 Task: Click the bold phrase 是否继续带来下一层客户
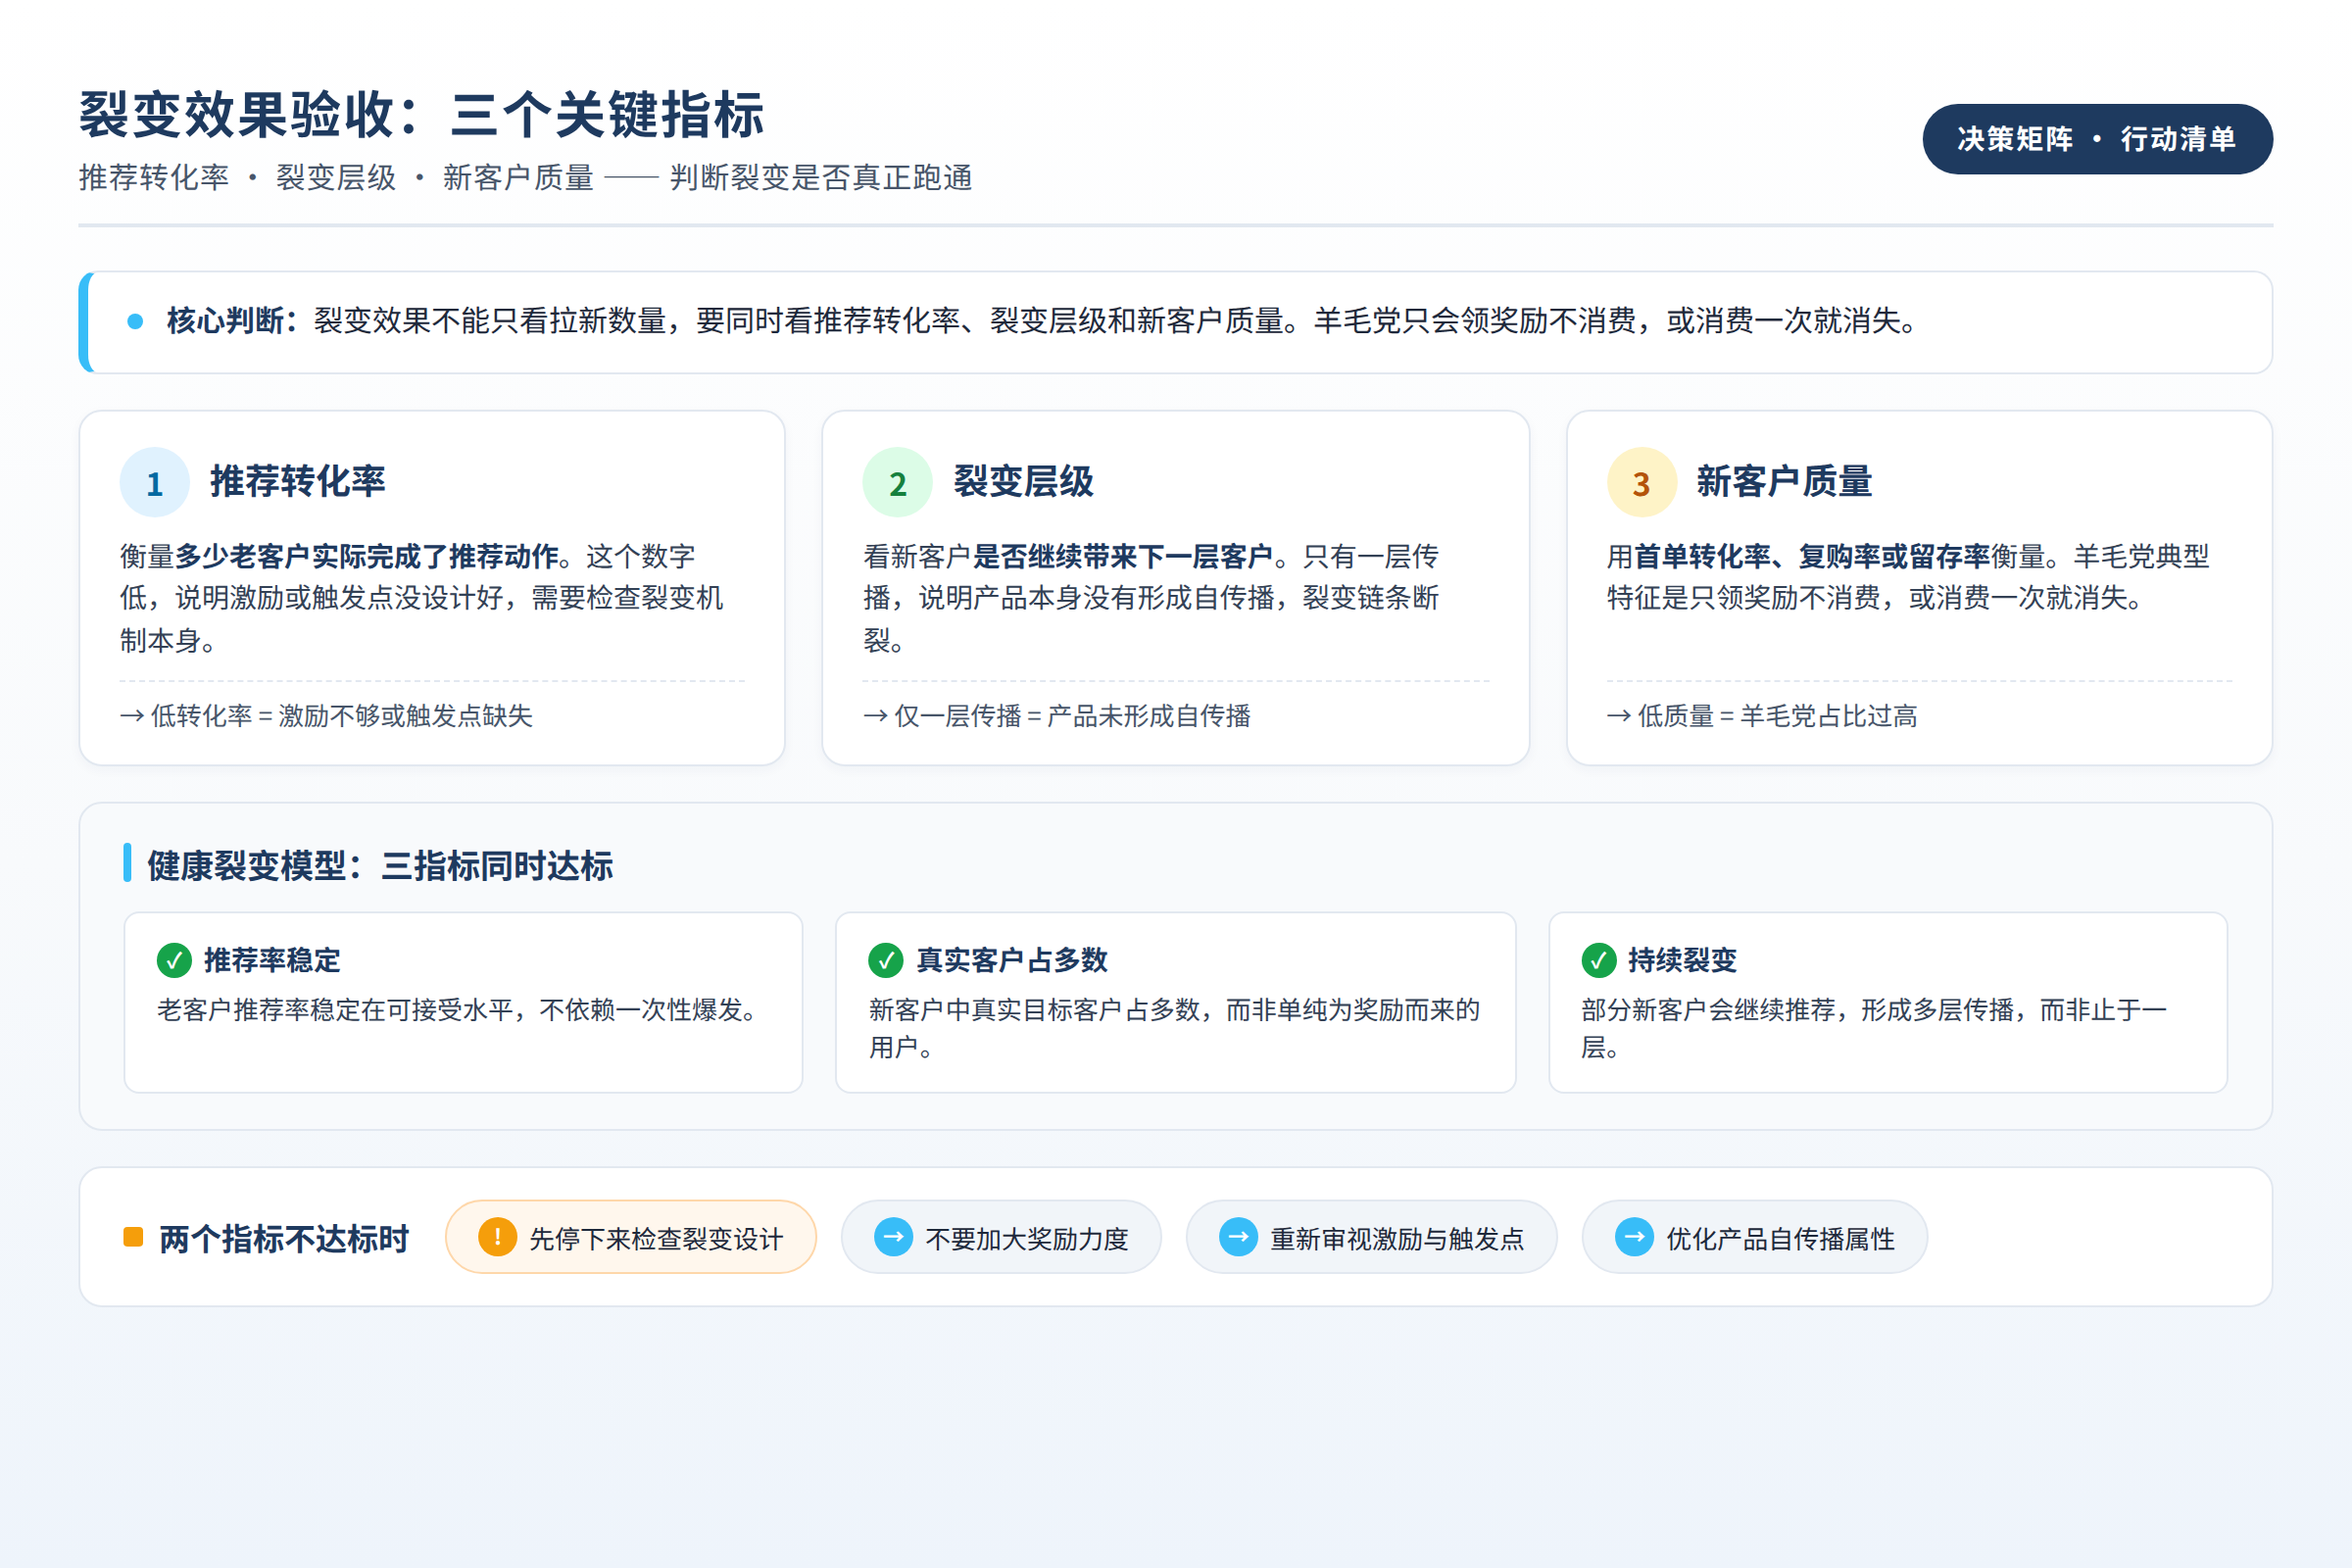(x=1122, y=556)
